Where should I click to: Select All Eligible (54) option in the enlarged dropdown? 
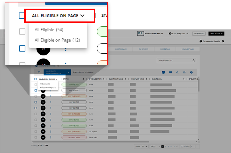[49, 30]
